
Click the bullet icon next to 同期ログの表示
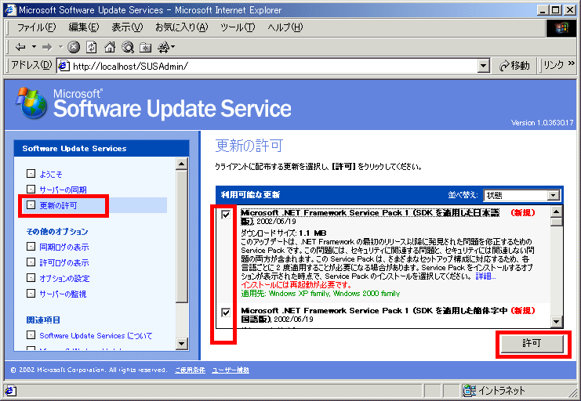31,247
